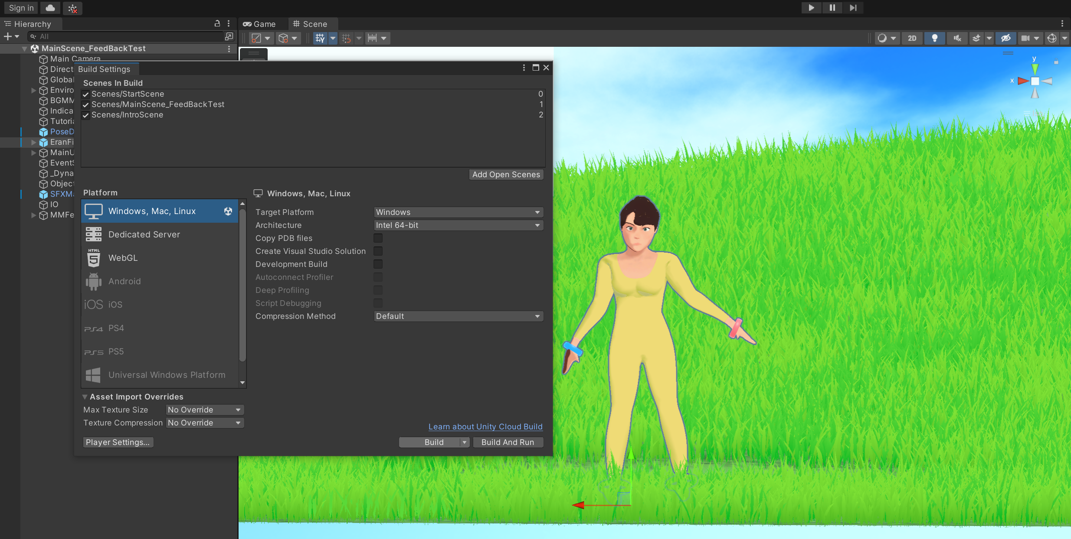The width and height of the screenshot is (1071, 539).
Task: Click the Step frame forward icon
Action: tap(853, 8)
